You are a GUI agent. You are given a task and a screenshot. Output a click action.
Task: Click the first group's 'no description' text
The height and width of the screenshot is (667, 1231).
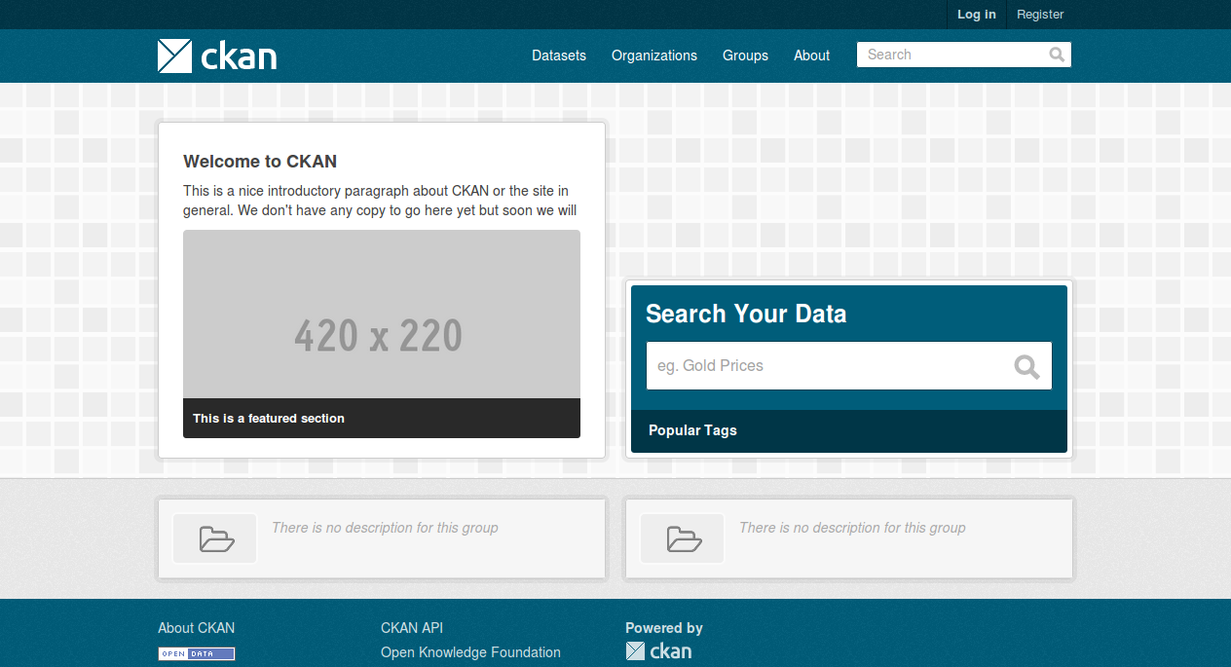(x=385, y=528)
